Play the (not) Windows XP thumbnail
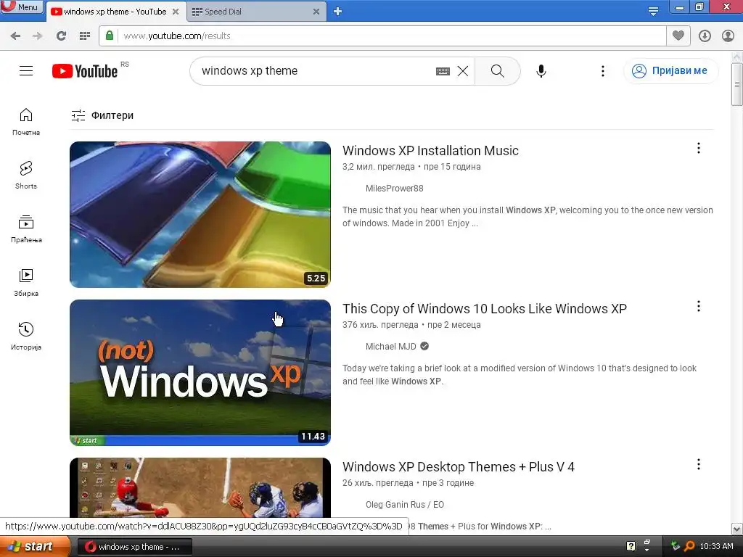The height and width of the screenshot is (557, 743). coord(200,373)
